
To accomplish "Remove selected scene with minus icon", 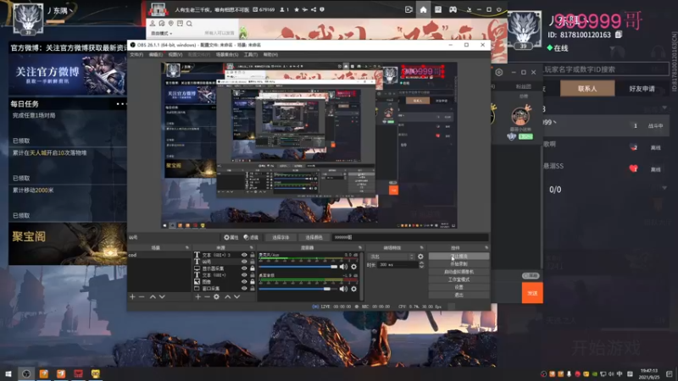I will click(x=142, y=297).
